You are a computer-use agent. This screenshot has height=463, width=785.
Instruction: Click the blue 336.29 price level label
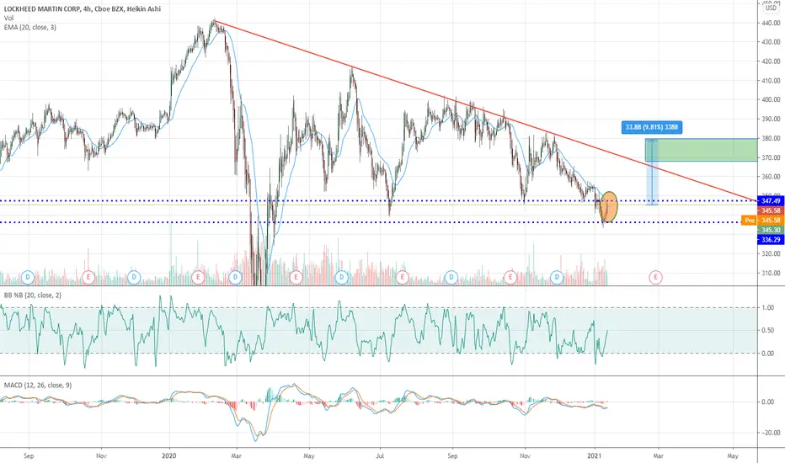pyautogui.click(x=771, y=240)
